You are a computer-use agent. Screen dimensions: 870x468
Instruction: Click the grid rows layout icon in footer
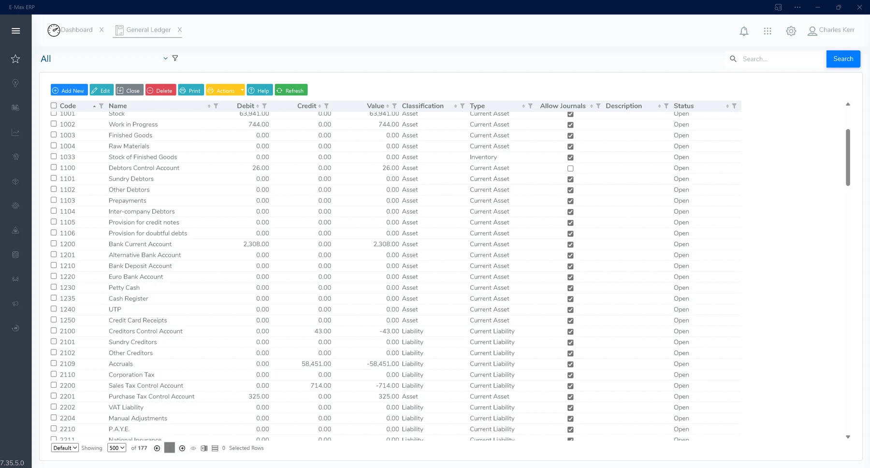point(215,448)
